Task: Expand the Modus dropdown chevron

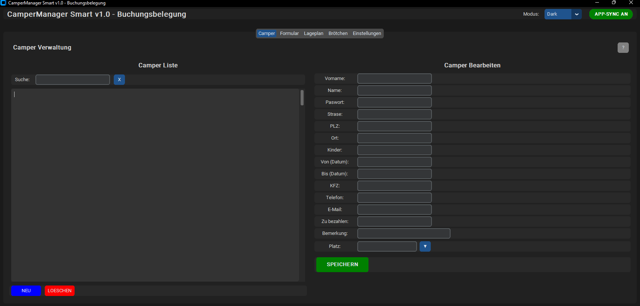Action: (577, 14)
